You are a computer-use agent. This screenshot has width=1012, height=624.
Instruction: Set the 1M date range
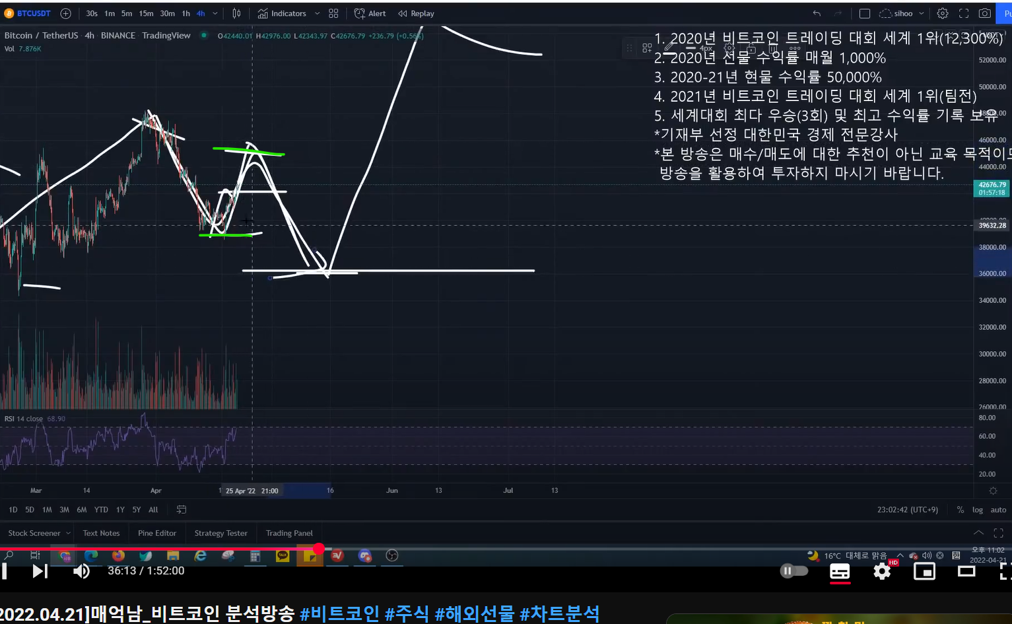pos(47,510)
